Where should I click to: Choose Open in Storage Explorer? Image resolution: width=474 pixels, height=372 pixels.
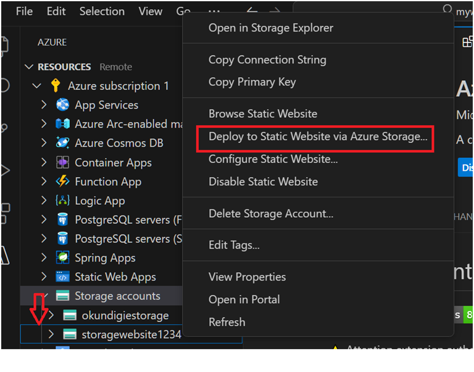[x=318, y=28]
